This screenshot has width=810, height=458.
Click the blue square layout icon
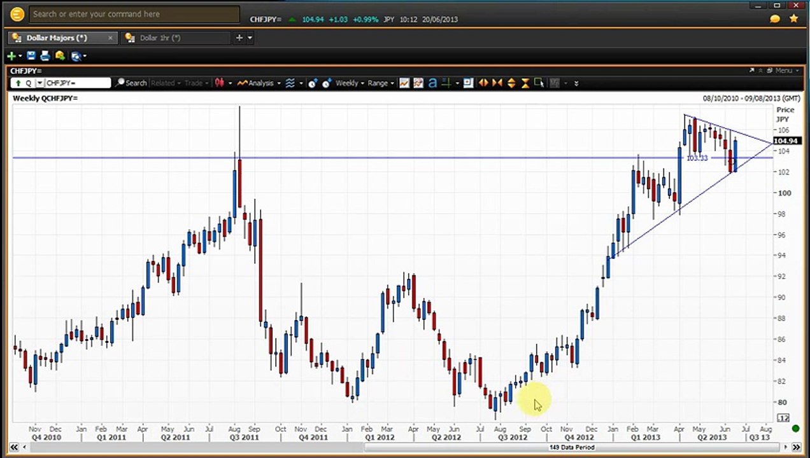(469, 83)
